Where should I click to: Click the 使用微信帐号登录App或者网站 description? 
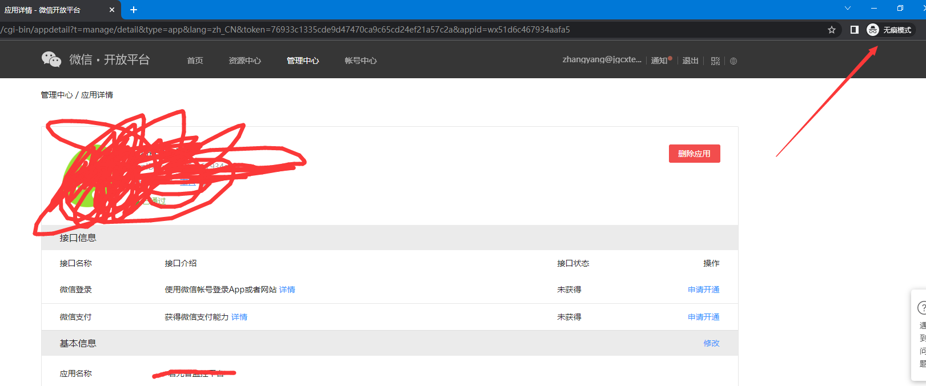(x=221, y=289)
